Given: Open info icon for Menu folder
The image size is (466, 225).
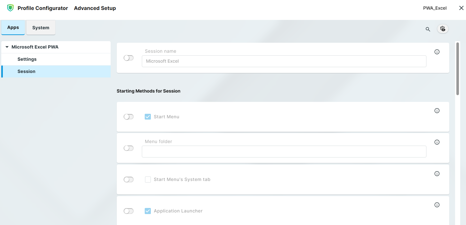Looking at the screenshot, I should (x=437, y=142).
